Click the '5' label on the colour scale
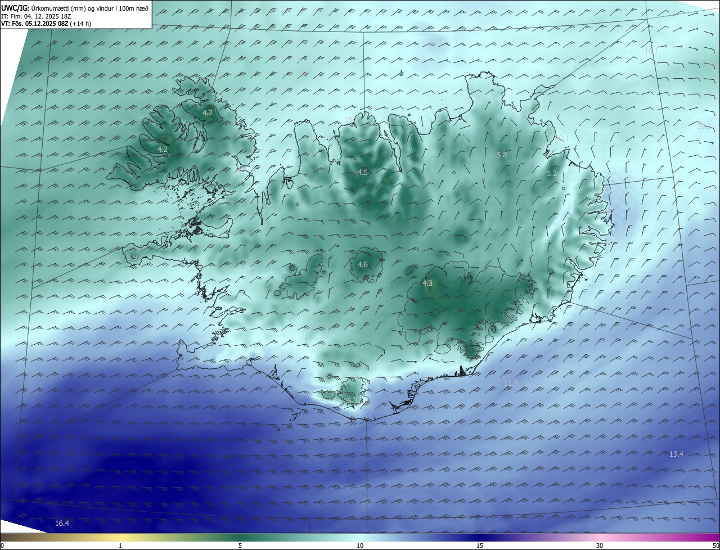 pos(240,546)
